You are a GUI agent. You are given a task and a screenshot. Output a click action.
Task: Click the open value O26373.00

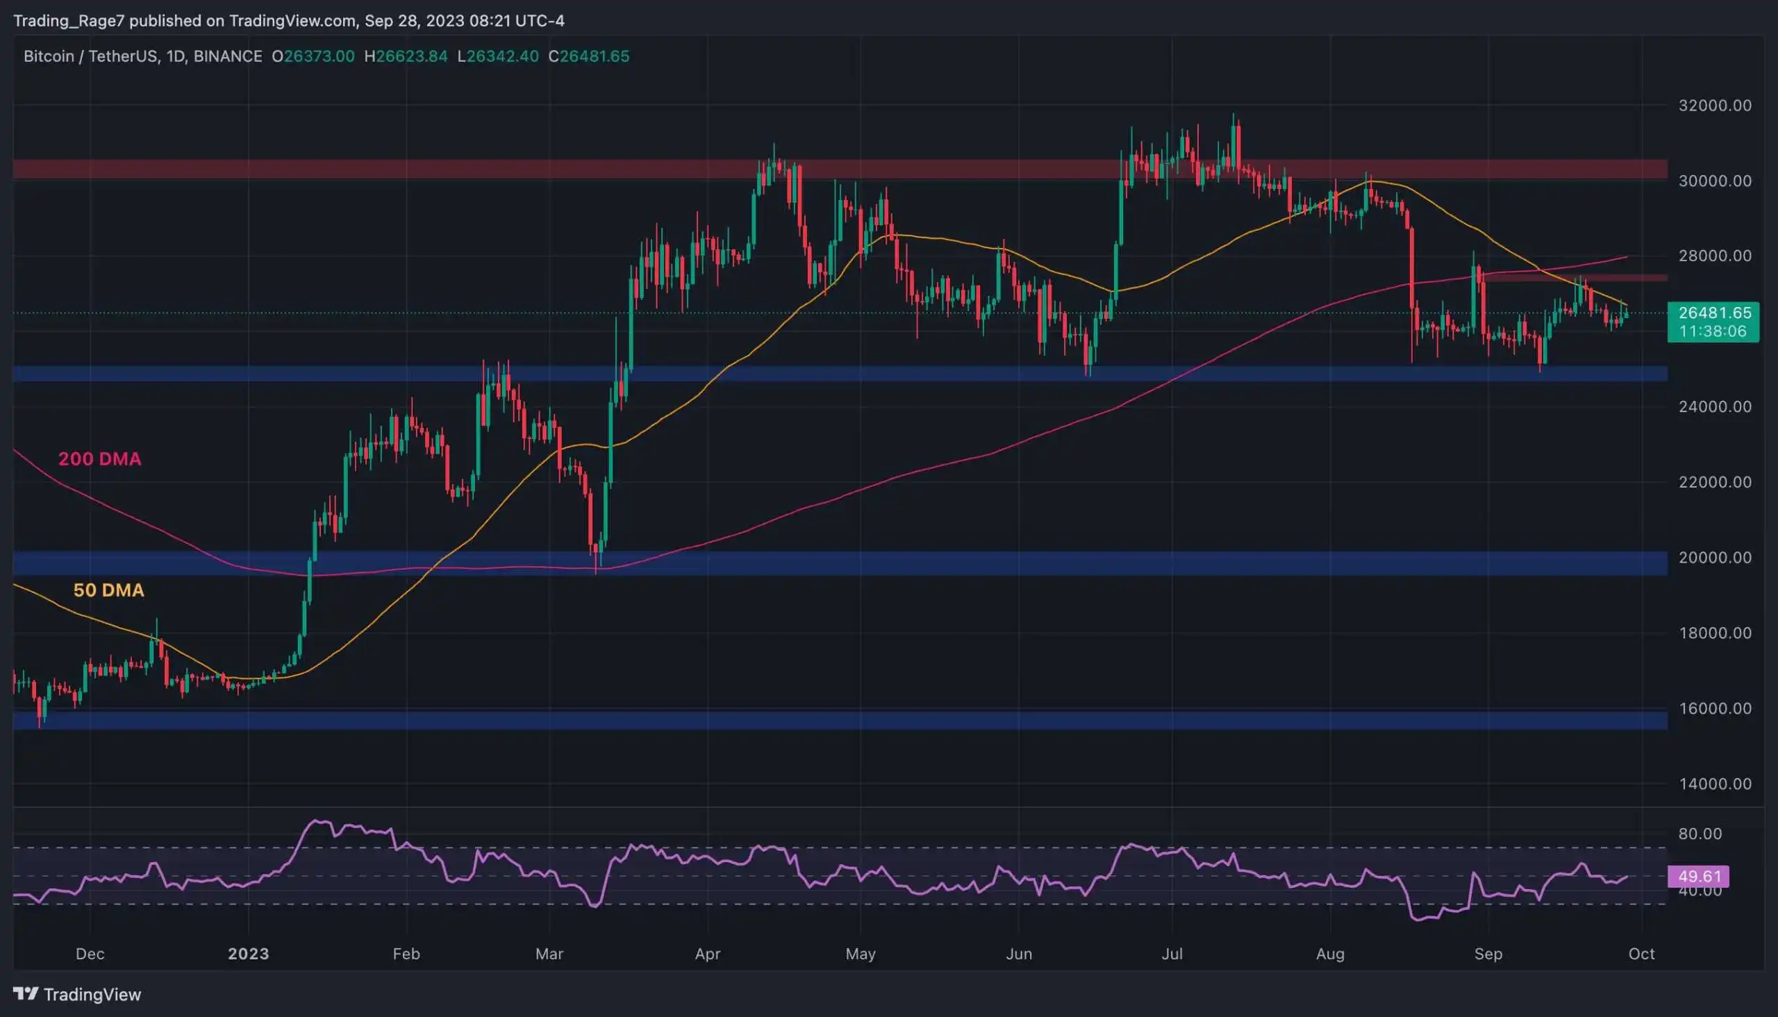(313, 56)
